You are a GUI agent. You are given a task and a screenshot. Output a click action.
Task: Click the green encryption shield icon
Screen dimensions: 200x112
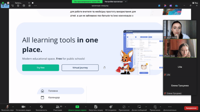pos(3,3)
